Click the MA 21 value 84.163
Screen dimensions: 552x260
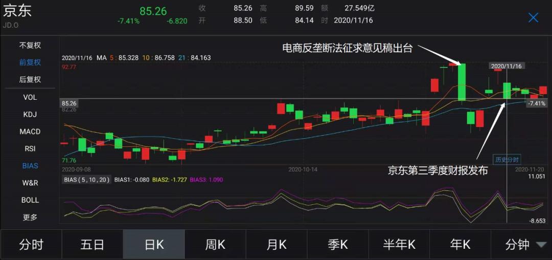201,58
